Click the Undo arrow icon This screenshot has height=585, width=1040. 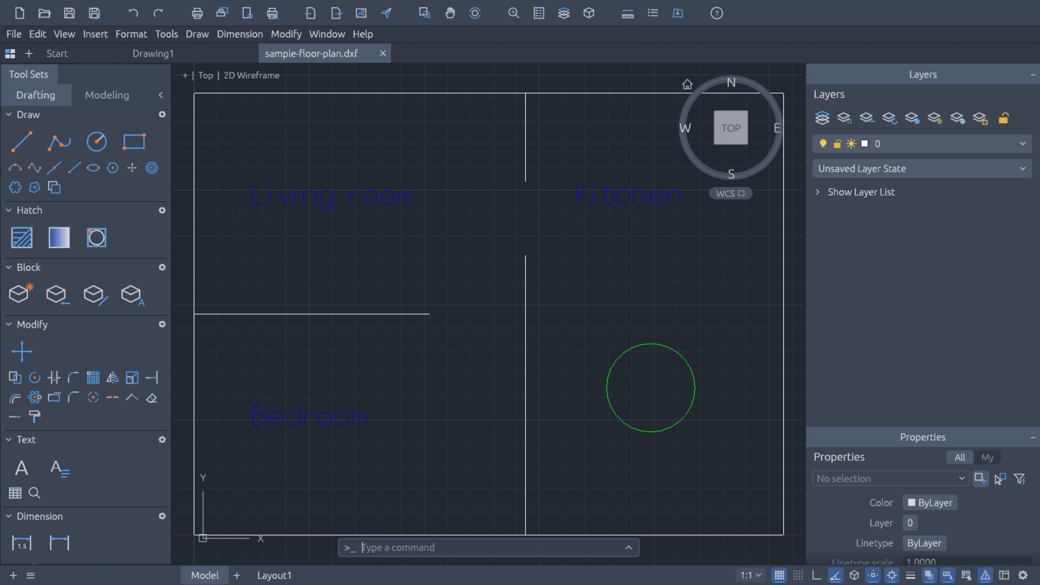pos(133,13)
